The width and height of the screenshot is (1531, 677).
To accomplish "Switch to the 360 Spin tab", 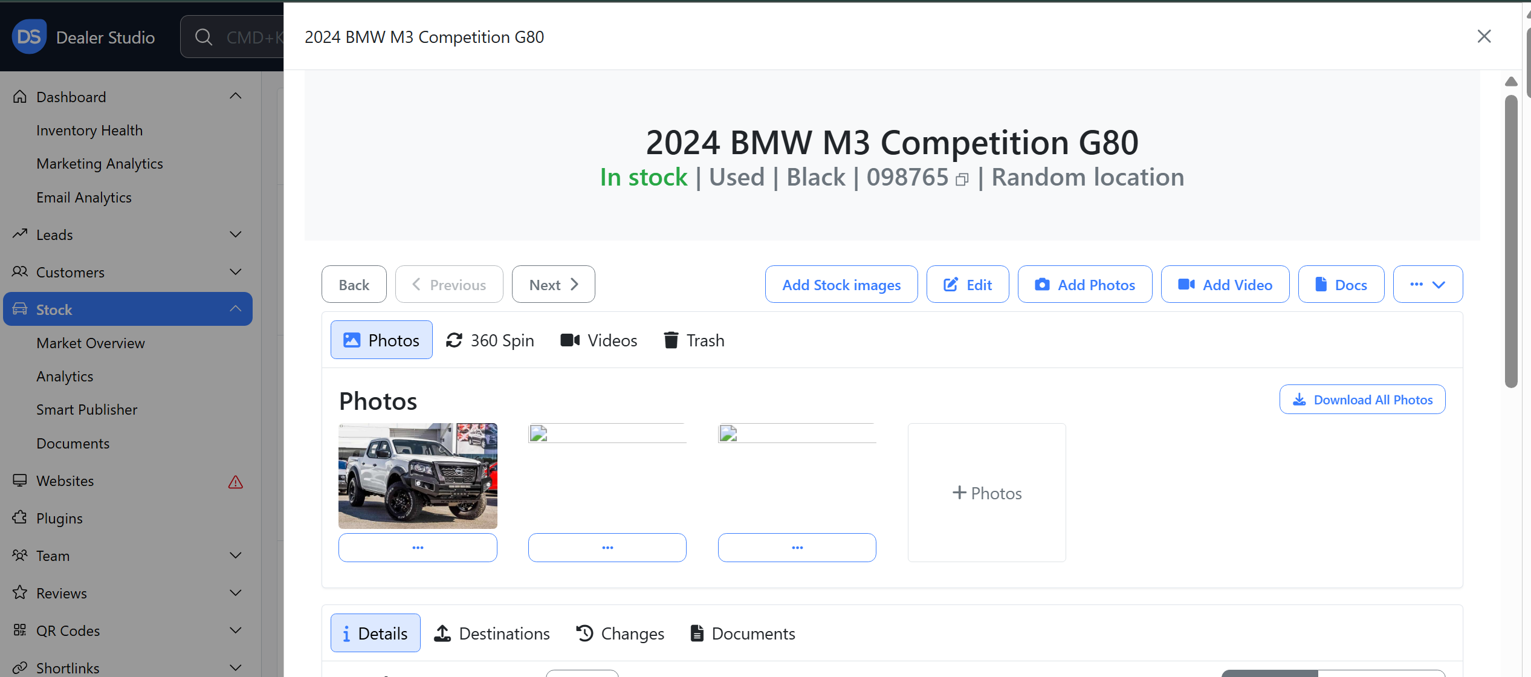I will pyautogui.click(x=490, y=340).
